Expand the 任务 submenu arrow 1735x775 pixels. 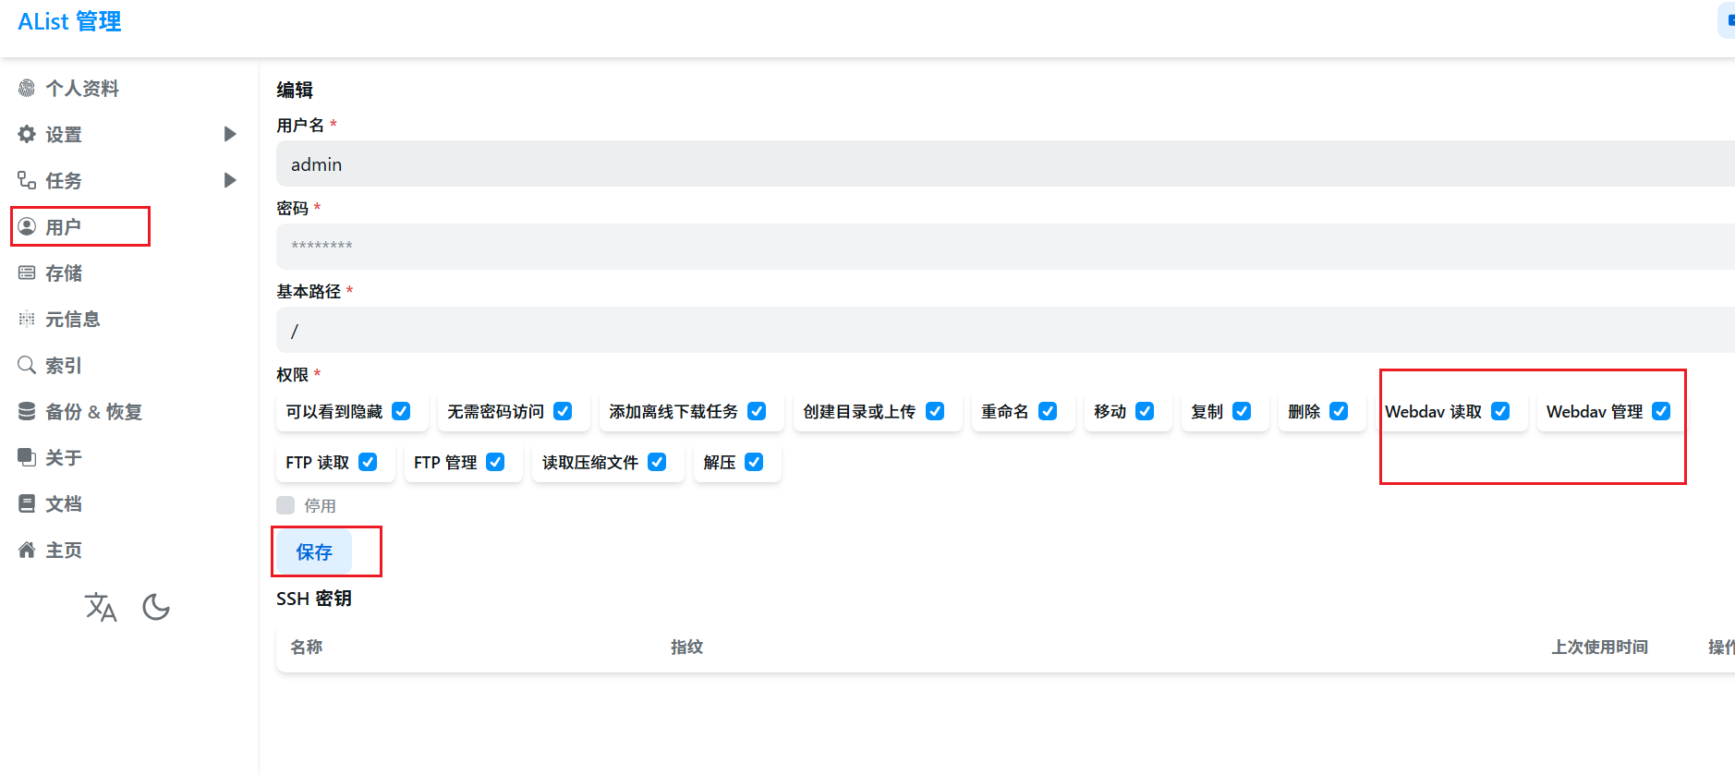(230, 180)
